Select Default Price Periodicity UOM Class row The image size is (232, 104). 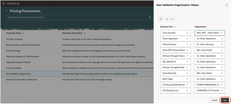[x=77, y=80]
